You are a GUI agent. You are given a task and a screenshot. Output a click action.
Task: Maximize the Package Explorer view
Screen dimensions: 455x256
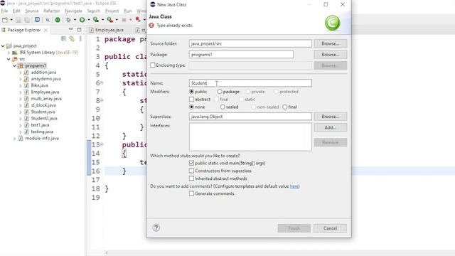pyautogui.click(x=79, y=30)
